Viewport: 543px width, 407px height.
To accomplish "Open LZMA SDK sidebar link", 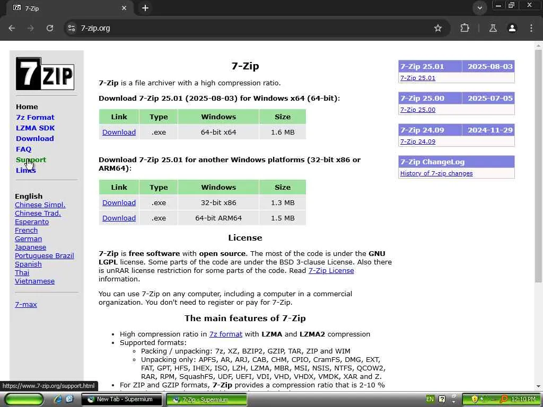I will coord(36,128).
